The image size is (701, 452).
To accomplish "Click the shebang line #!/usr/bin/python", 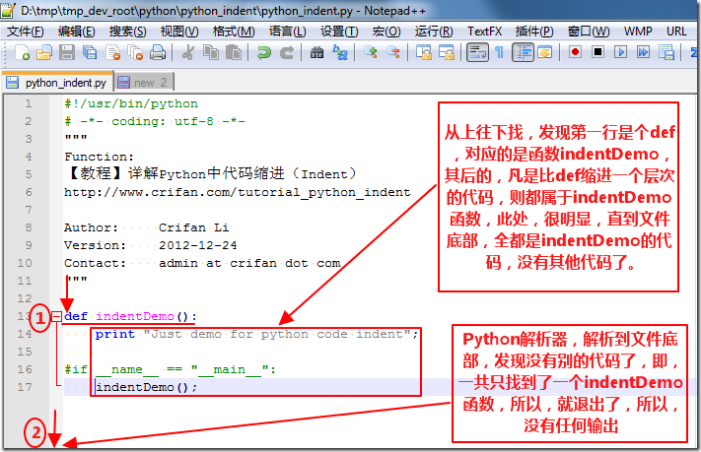I will (x=131, y=103).
